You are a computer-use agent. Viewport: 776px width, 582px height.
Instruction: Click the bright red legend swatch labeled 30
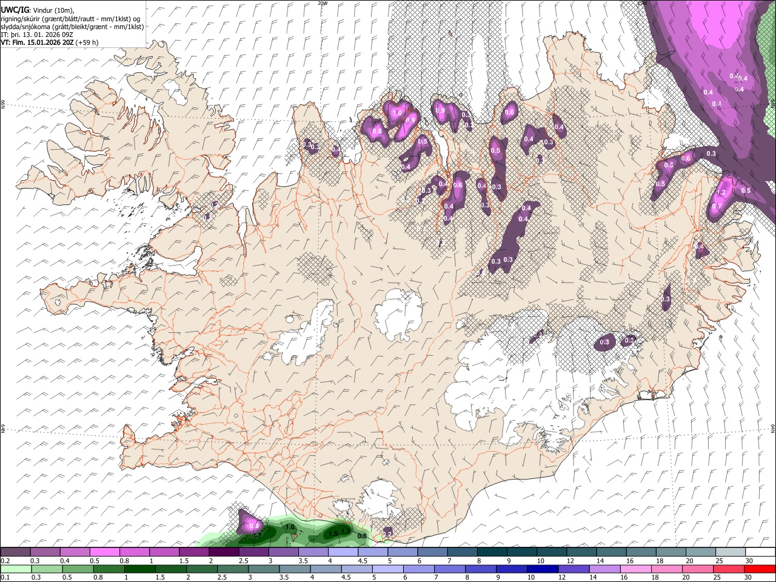[760, 569]
